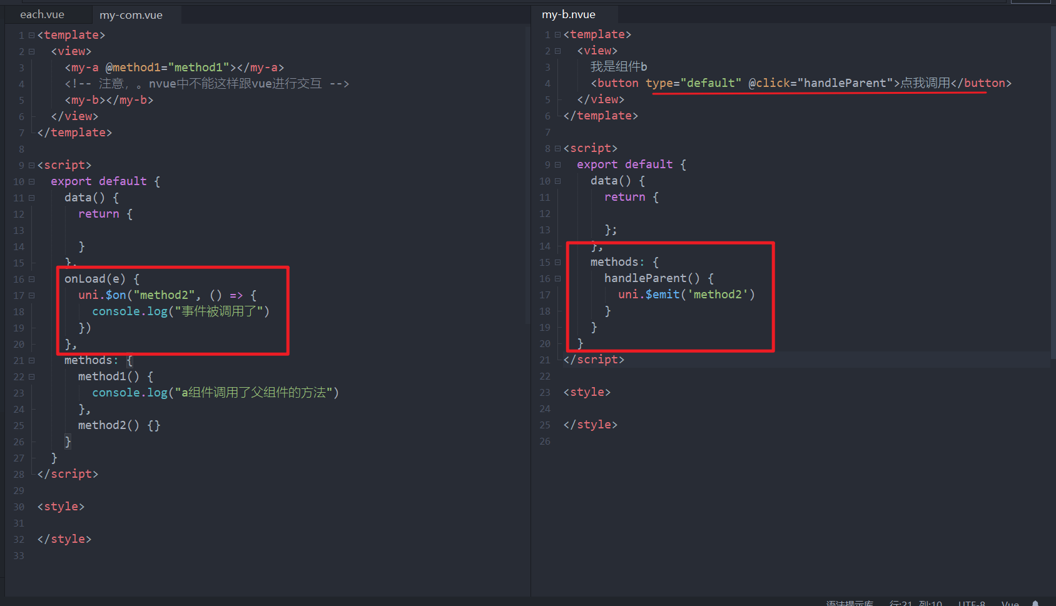Collapse template fold on line 1 in my-b.nvue
The width and height of the screenshot is (1056, 606).
coord(557,35)
